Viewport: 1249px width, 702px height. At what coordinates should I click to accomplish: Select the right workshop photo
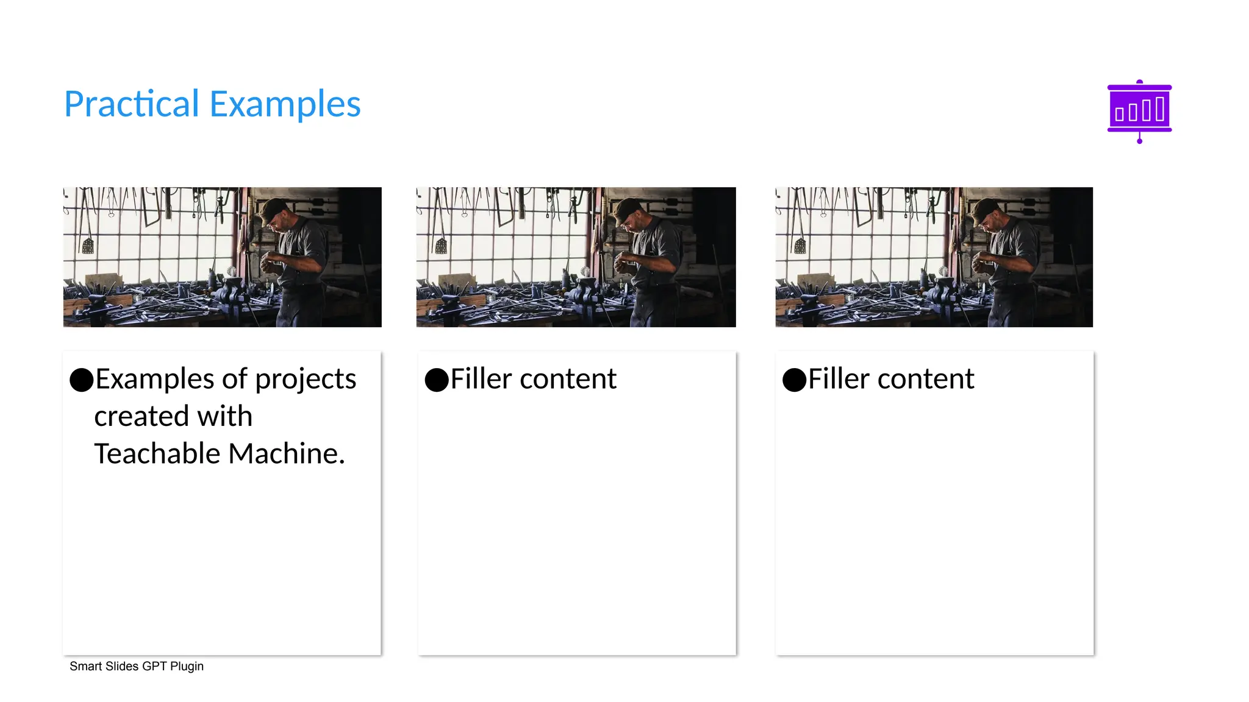pos(934,257)
